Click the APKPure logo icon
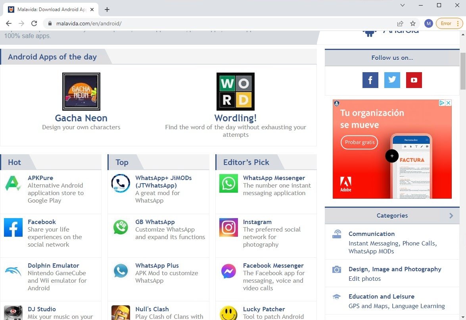Screen dimensions: 466x320 click(13, 183)
